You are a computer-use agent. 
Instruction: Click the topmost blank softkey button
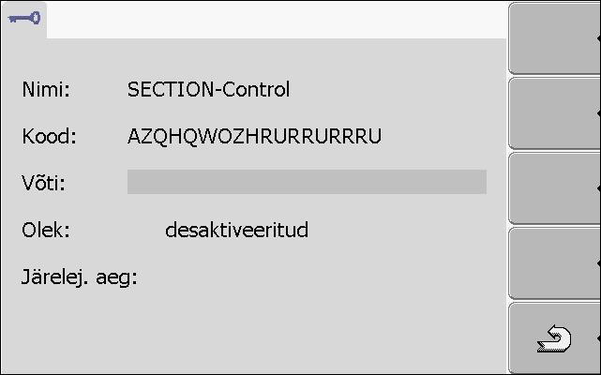click(554, 37)
